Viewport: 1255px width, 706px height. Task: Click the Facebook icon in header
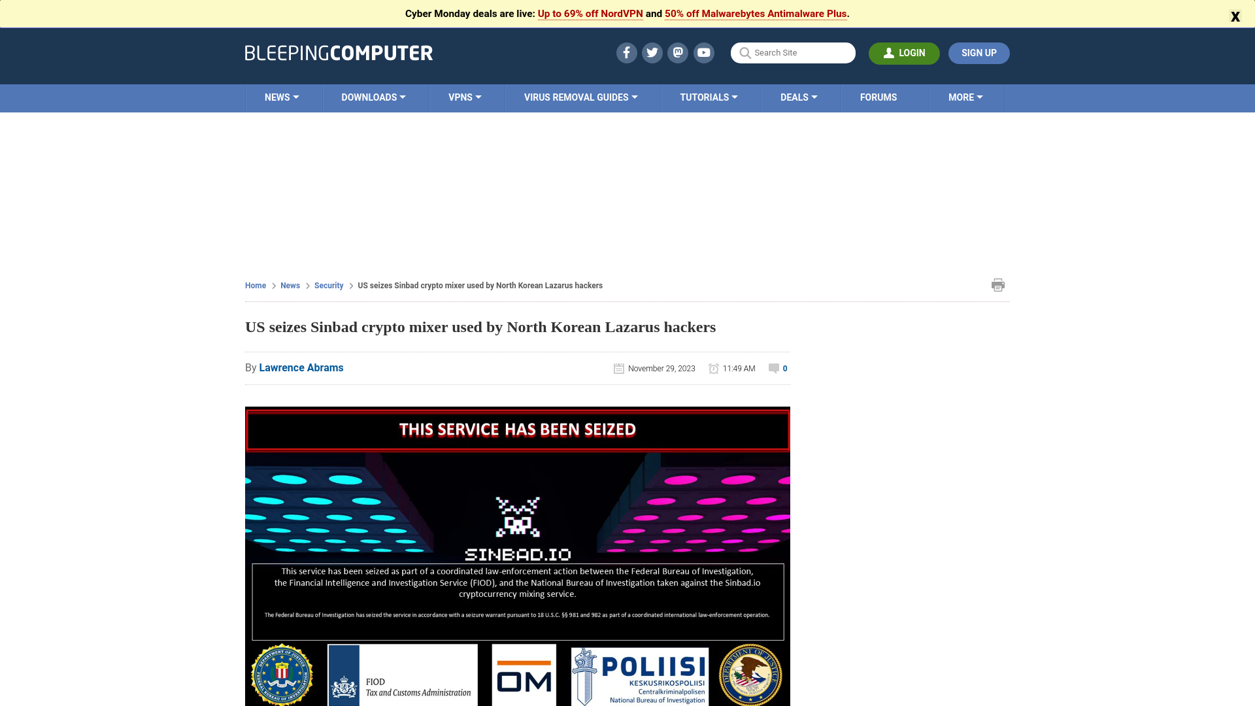coord(626,52)
